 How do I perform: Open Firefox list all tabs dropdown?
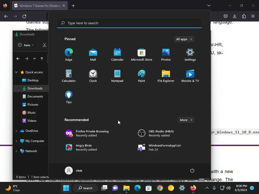[x=209, y=6]
